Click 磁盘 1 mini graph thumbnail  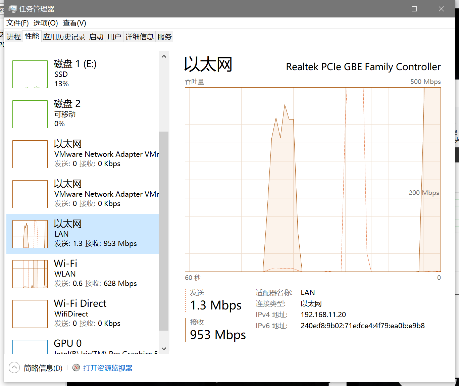tap(30, 74)
